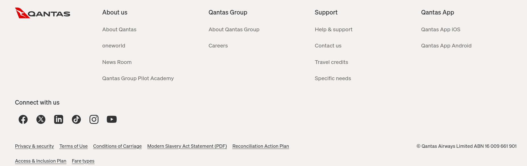The width and height of the screenshot is (527, 166).
Task: Check Travel credits page
Action: (331, 62)
